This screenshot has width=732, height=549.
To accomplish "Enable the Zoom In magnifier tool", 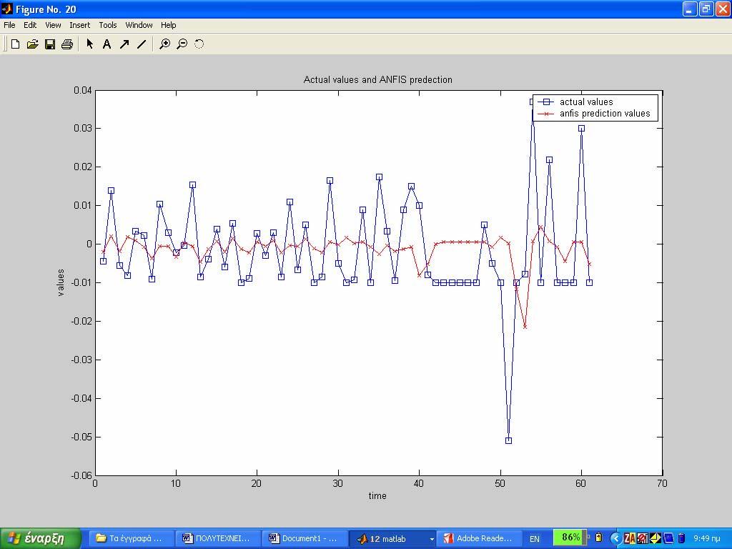I will (x=165, y=44).
